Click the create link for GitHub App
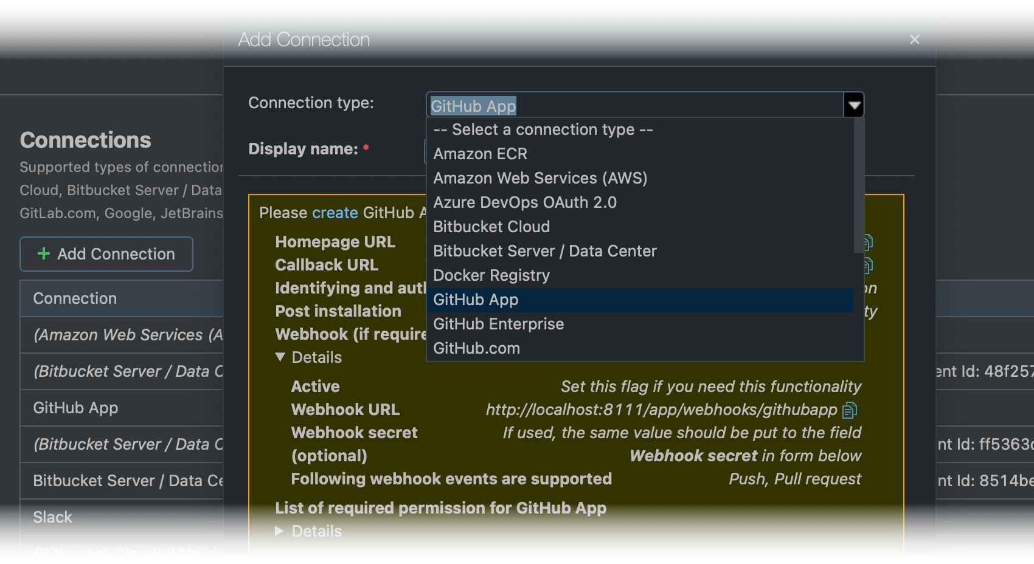The width and height of the screenshot is (1034, 564). click(x=334, y=213)
